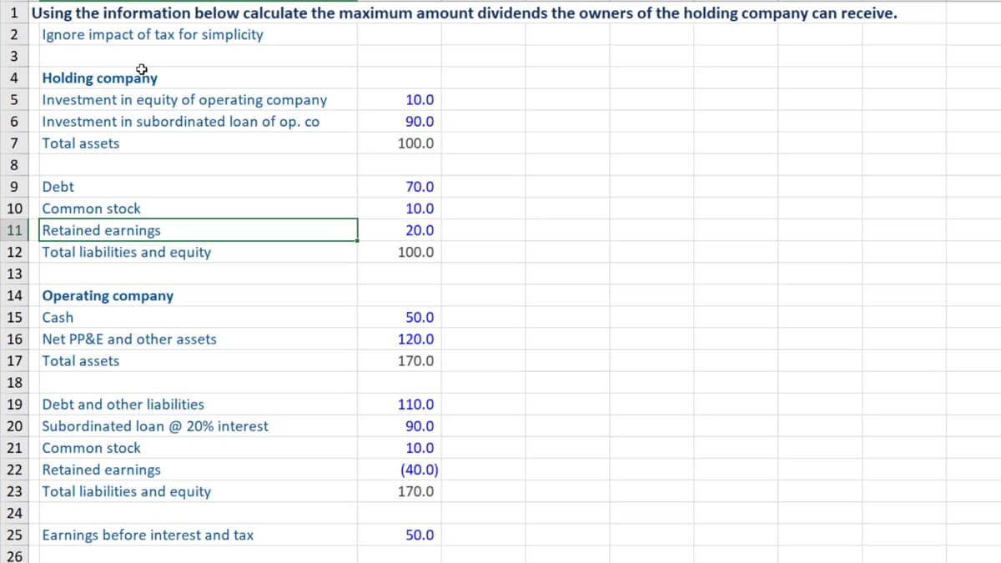The width and height of the screenshot is (1001, 563).
Task: Select the 'Operating company' heading cell
Action: point(108,296)
